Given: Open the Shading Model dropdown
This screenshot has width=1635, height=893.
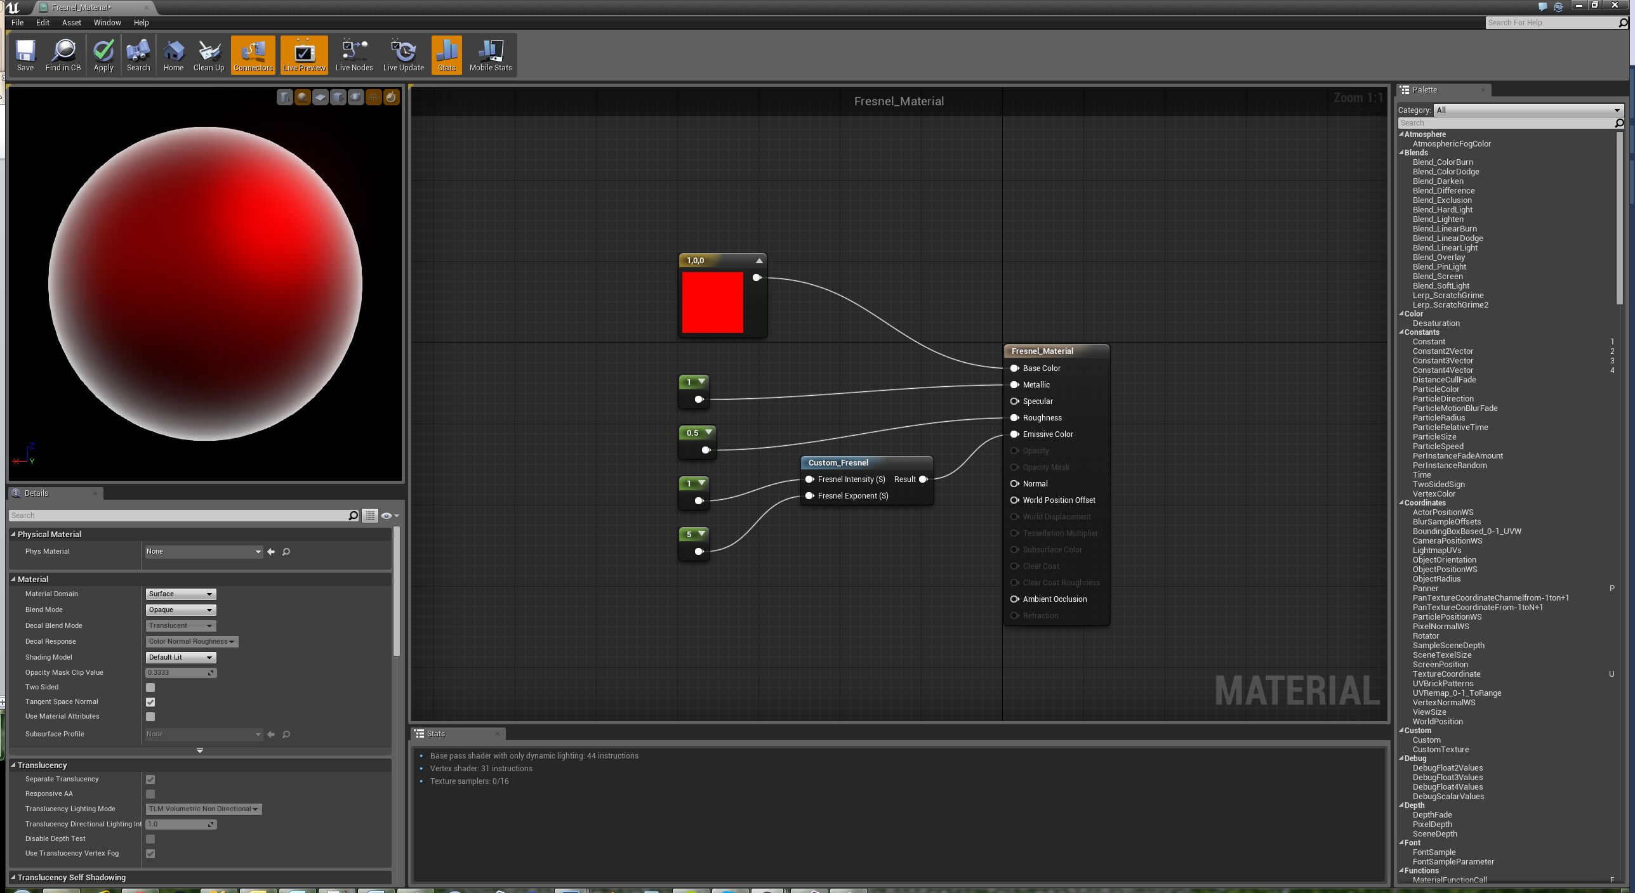Looking at the screenshot, I should coord(180,657).
